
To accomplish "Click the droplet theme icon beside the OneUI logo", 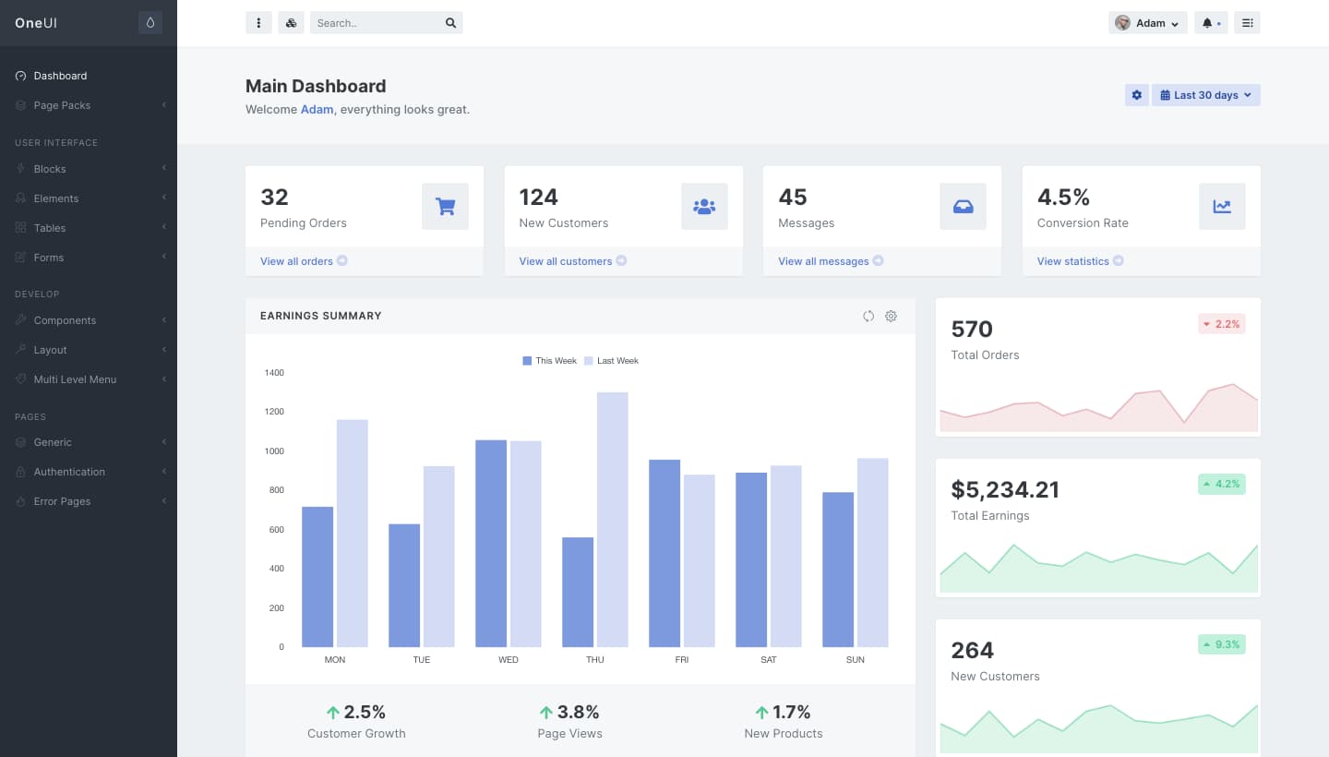I will click(x=150, y=22).
